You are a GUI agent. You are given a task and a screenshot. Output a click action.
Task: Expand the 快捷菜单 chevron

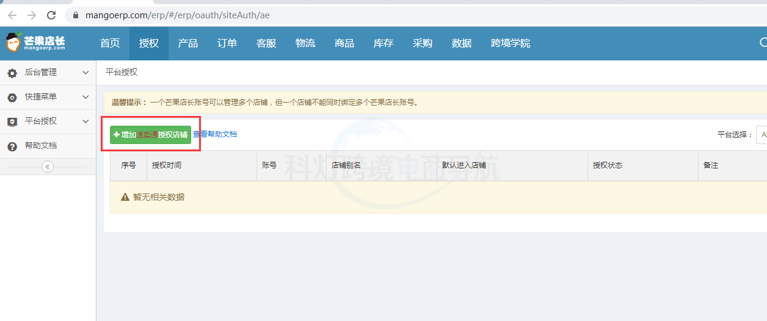tap(85, 97)
